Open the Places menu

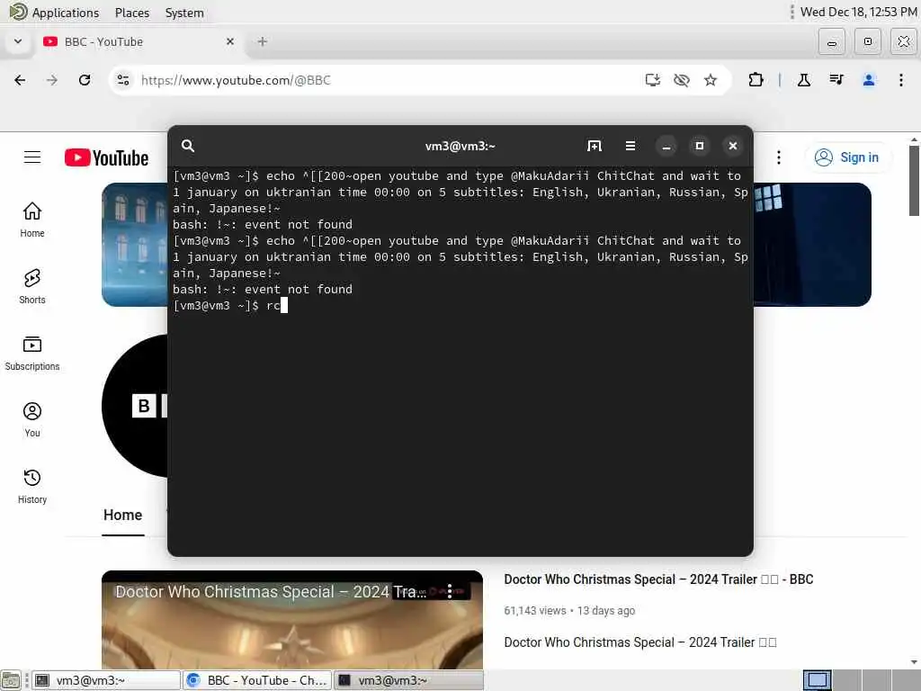tap(132, 13)
